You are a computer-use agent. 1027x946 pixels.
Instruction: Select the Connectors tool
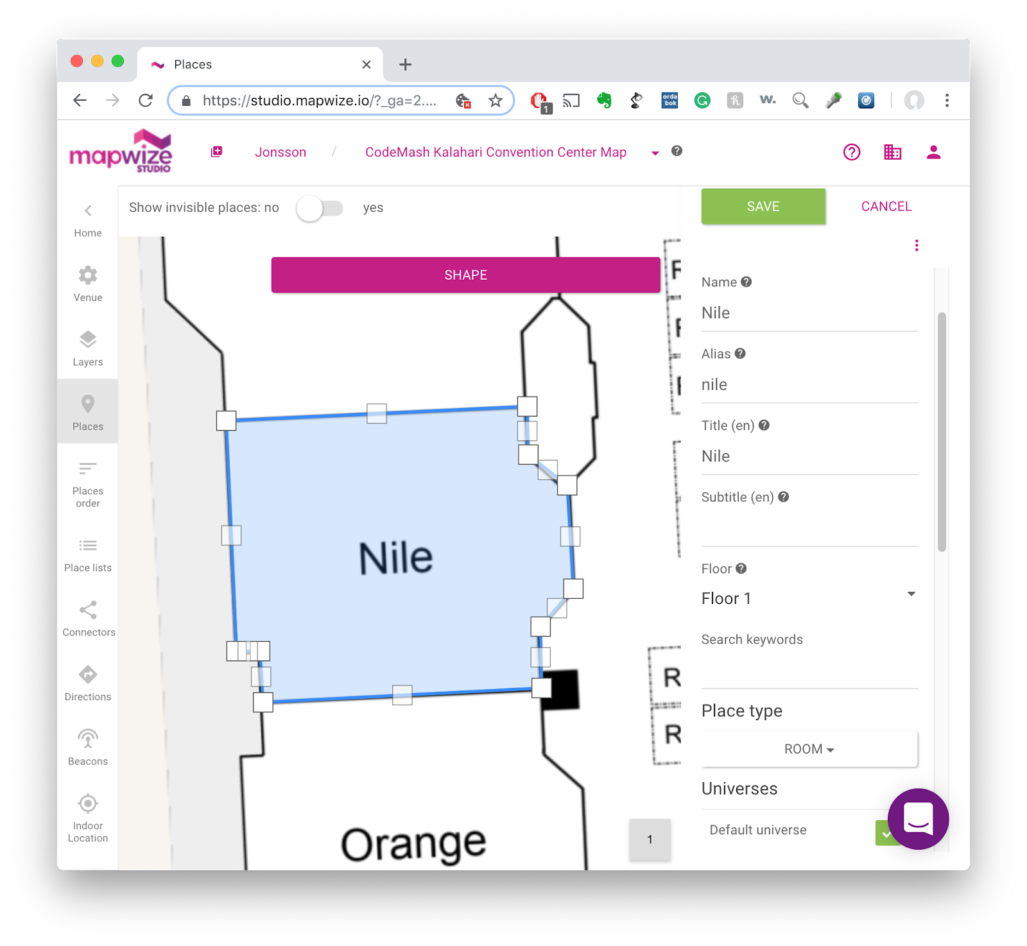[87, 617]
